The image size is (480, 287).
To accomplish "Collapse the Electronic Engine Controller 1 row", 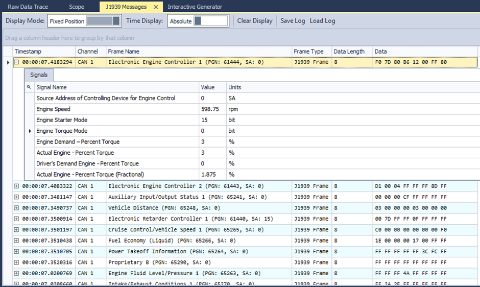I will 16,62.
